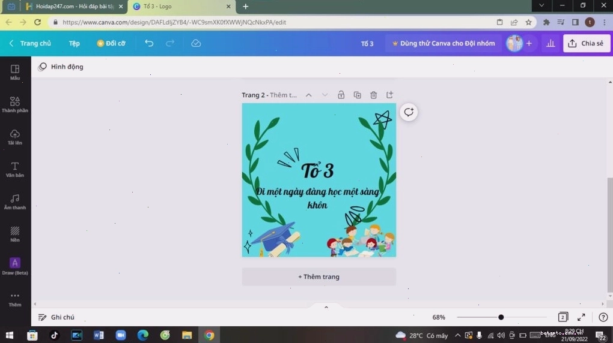Open Đổi cỡ resize menu
613x343 pixels.
pyautogui.click(x=111, y=43)
